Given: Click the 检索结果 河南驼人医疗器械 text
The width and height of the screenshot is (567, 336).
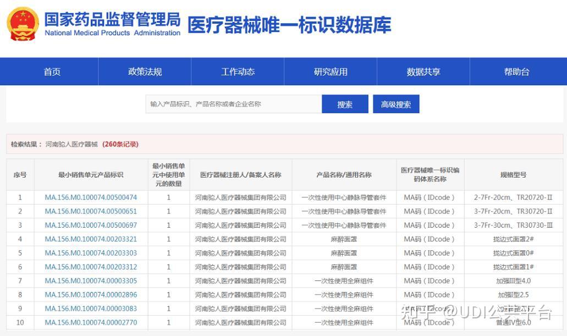Looking at the screenshot, I should pyautogui.click(x=54, y=144).
